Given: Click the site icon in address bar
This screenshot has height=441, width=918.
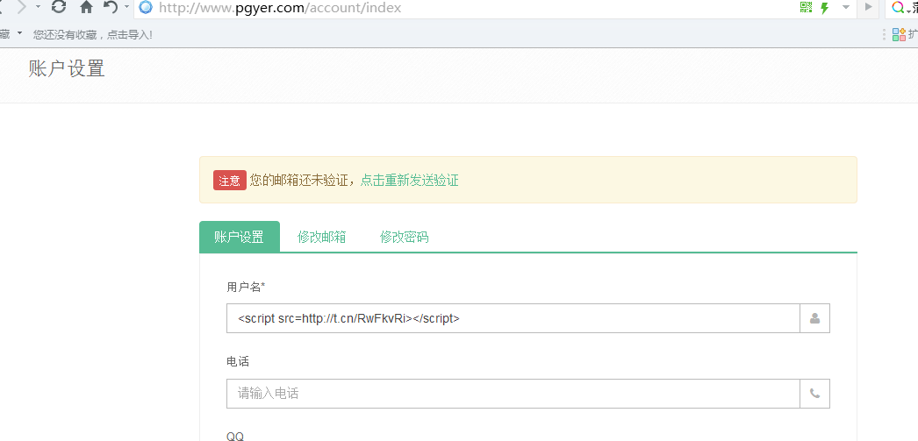Looking at the screenshot, I should (146, 8).
